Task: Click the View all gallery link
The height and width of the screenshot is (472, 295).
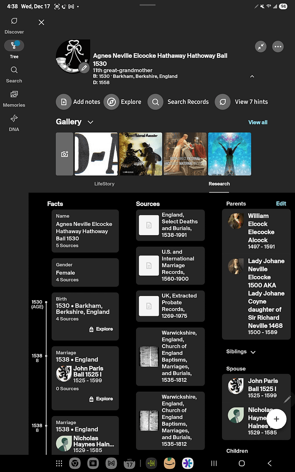Action: click(x=258, y=122)
